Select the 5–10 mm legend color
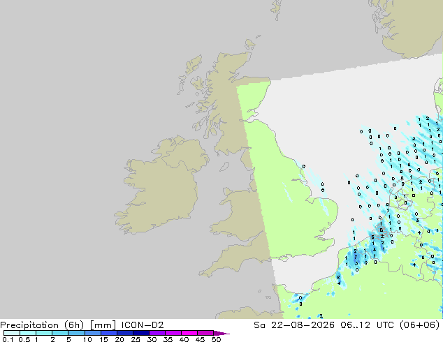Viewport: 443px width, 342px height. click(77, 333)
